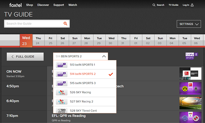Open the Discover menu

[x=43, y=5]
